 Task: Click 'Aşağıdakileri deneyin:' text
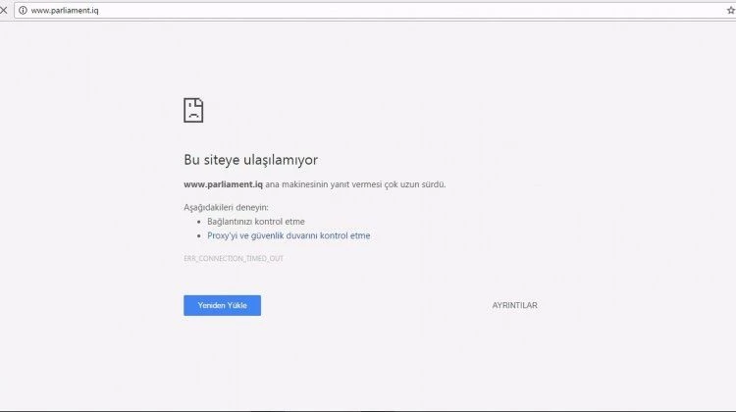click(226, 207)
